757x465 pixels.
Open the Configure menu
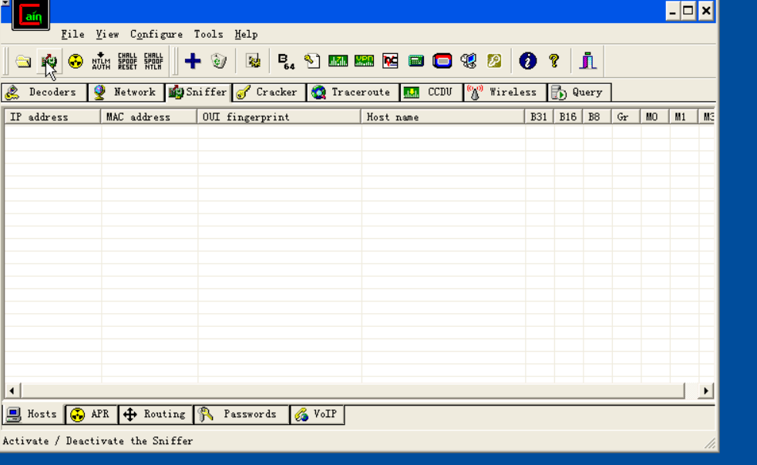[156, 34]
